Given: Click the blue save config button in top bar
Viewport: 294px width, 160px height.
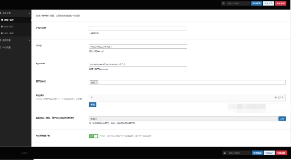Looking at the screenshot, I should [256, 4].
